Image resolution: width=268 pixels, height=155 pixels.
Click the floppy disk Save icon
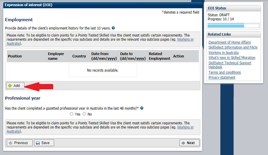(38, 143)
